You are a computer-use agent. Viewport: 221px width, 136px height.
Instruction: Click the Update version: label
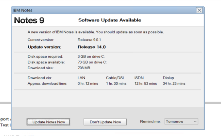(x=44, y=47)
